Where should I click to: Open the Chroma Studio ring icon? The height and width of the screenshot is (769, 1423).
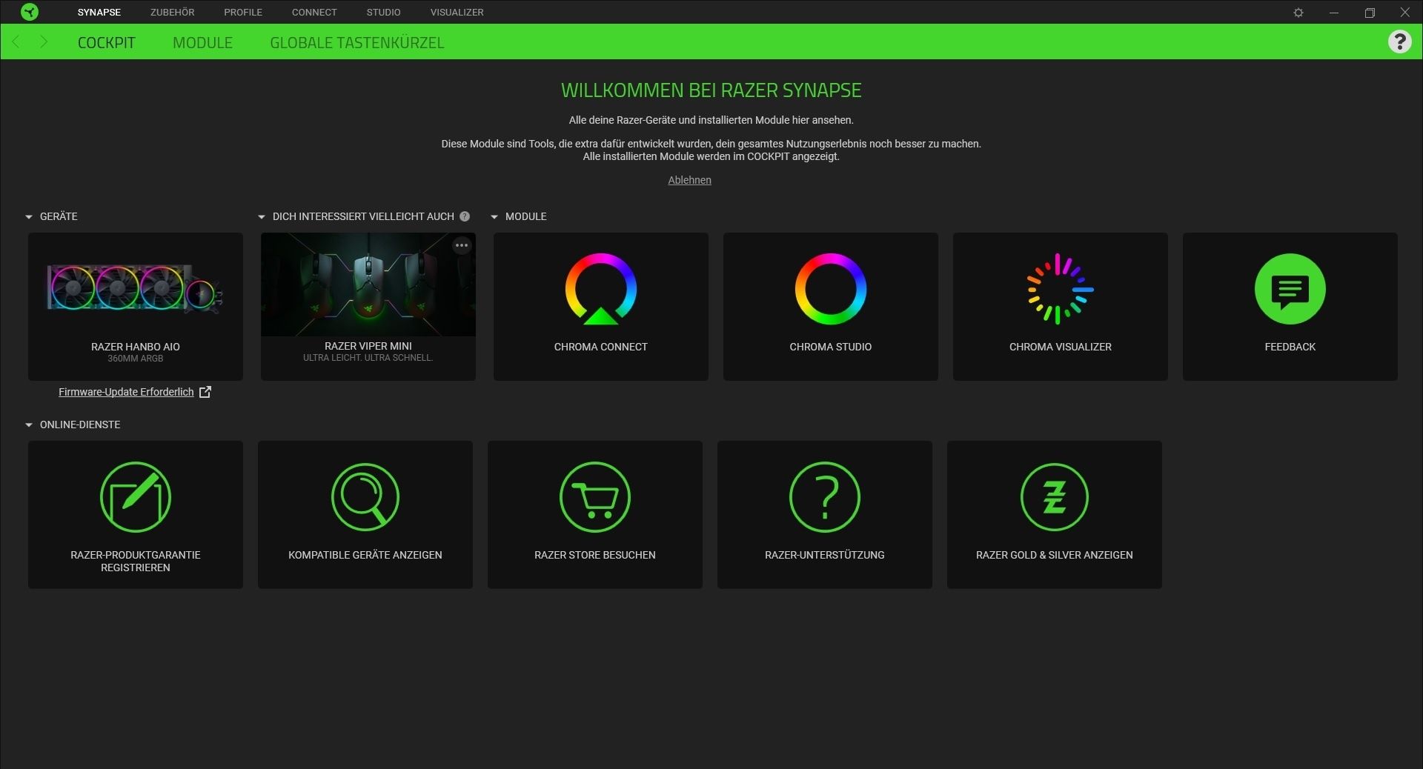pyautogui.click(x=831, y=289)
